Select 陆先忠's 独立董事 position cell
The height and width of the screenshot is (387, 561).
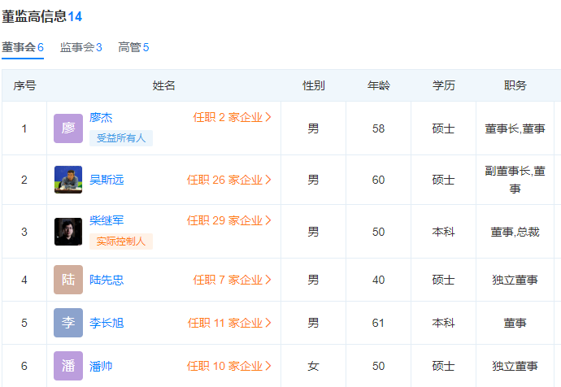[515, 280]
